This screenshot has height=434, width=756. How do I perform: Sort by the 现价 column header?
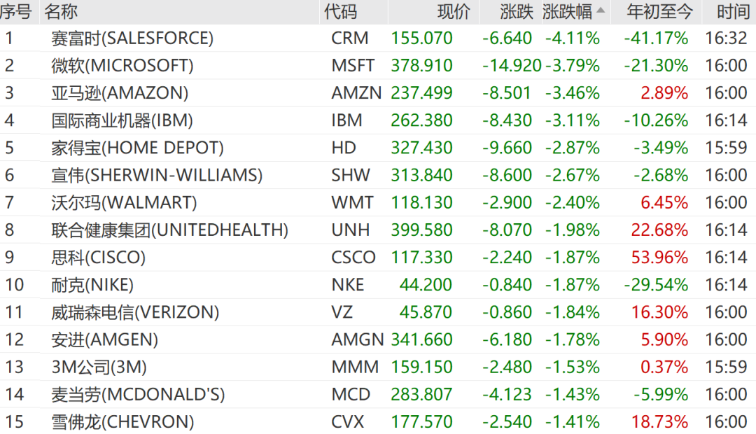click(x=453, y=11)
